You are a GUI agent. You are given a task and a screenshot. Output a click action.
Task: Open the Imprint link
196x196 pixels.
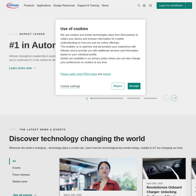[107, 74]
